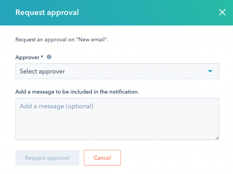Image resolution: width=233 pixels, height=174 pixels.
Task: Close the Request approval dialog
Action: coord(222,12)
